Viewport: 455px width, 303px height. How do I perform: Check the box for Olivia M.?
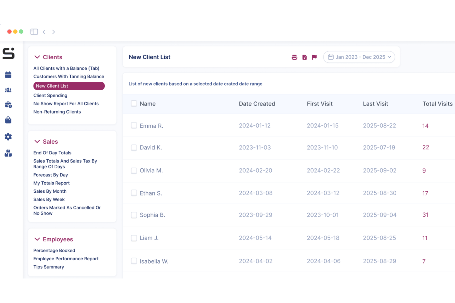(134, 170)
